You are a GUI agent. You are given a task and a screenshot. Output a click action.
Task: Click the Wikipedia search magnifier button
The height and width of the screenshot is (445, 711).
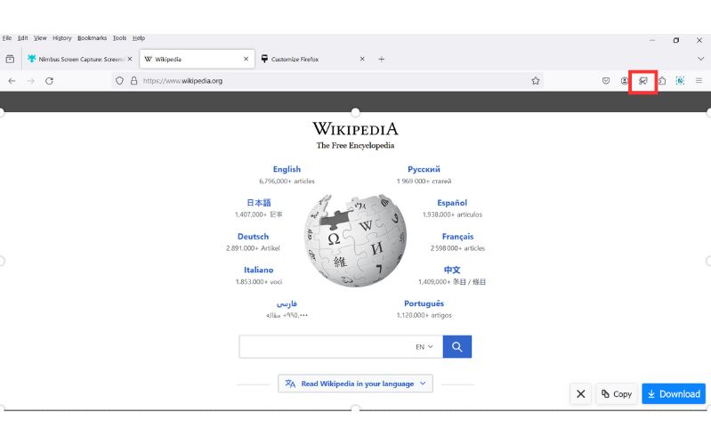click(x=457, y=347)
